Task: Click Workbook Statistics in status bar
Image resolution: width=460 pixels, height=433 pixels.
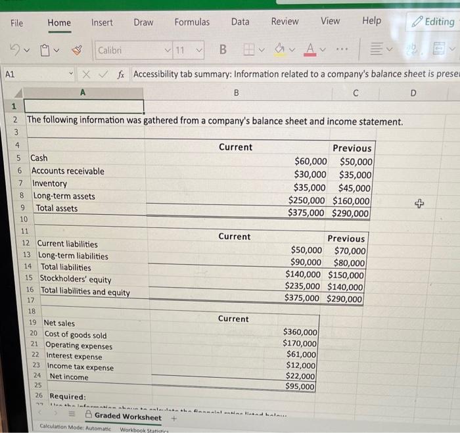Action: (144, 430)
